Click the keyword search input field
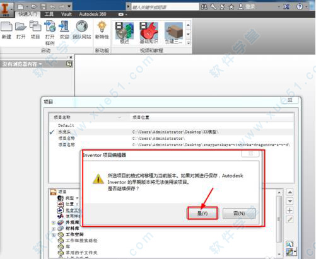 (x=165, y=7)
